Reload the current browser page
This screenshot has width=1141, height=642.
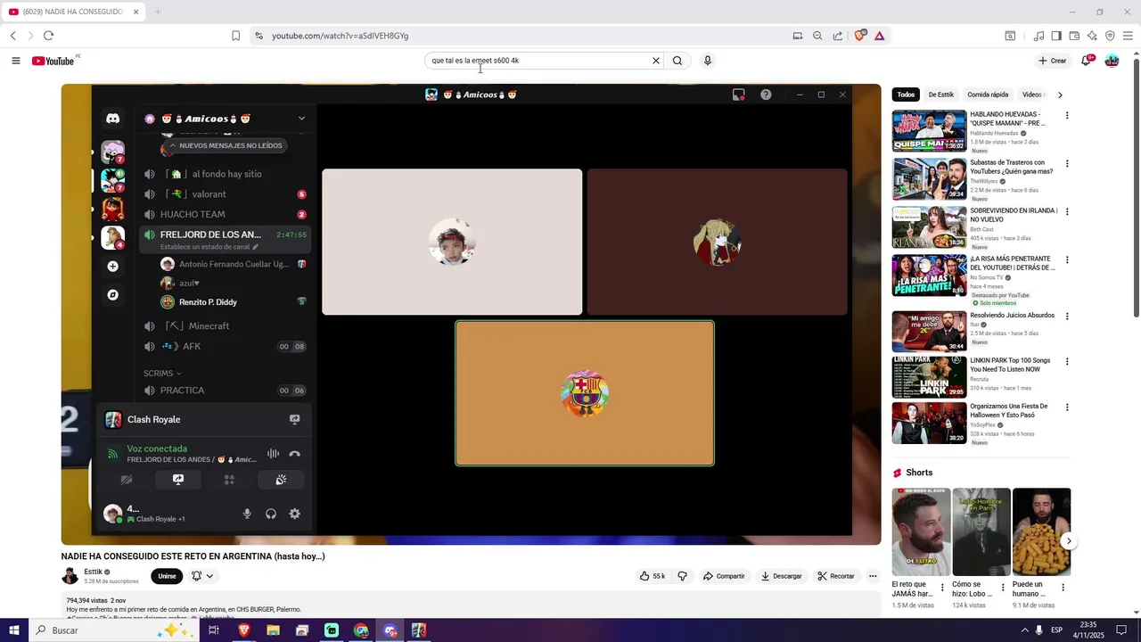[48, 36]
